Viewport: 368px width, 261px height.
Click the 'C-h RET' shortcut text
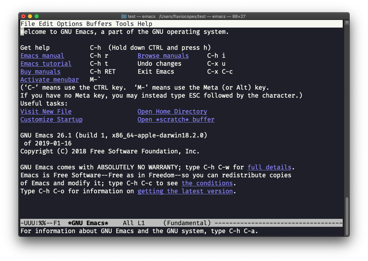(103, 72)
